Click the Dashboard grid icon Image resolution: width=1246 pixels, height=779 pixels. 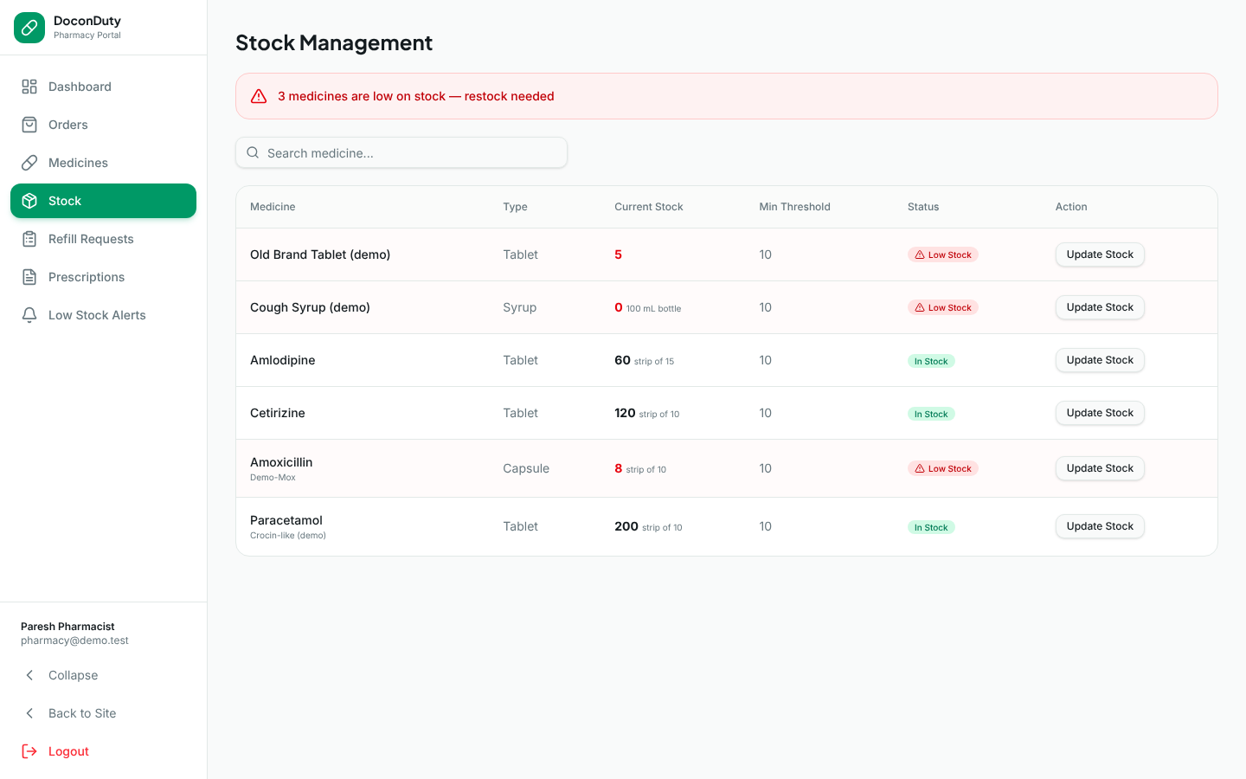click(29, 87)
